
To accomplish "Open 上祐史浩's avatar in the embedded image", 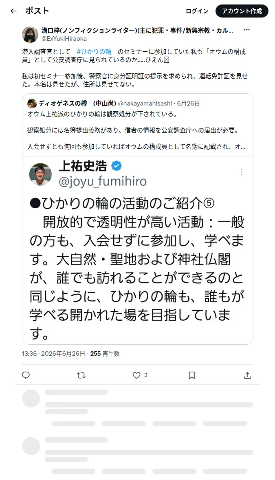I will [x=40, y=174].
